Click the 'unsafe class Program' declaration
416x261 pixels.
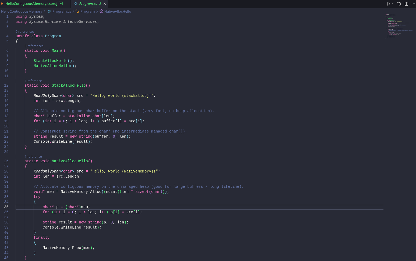[38, 36]
